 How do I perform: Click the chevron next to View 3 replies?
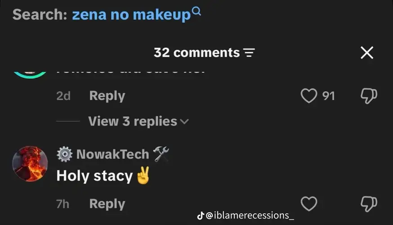coord(184,122)
